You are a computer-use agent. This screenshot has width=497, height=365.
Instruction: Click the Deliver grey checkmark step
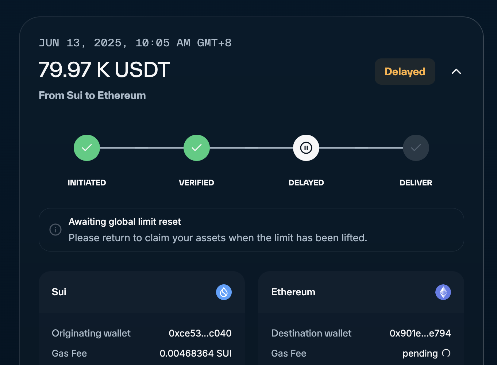(416, 148)
